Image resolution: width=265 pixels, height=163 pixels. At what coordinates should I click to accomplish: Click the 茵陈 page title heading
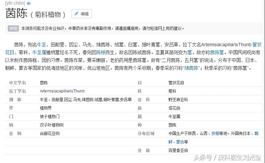coord(16,14)
